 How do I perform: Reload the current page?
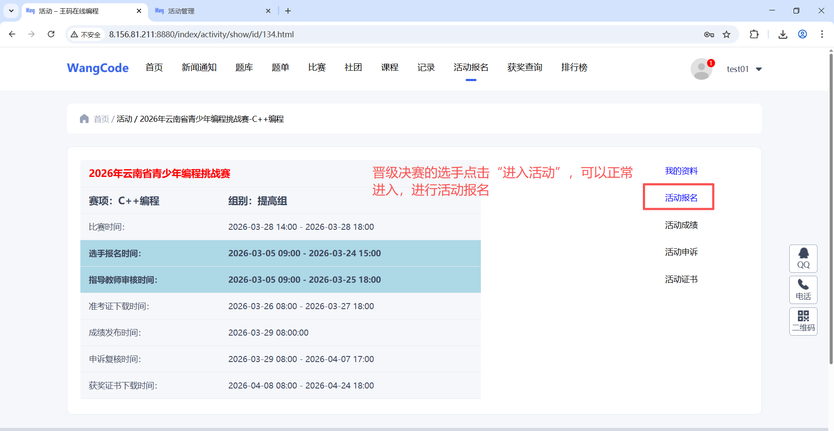[x=51, y=34]
